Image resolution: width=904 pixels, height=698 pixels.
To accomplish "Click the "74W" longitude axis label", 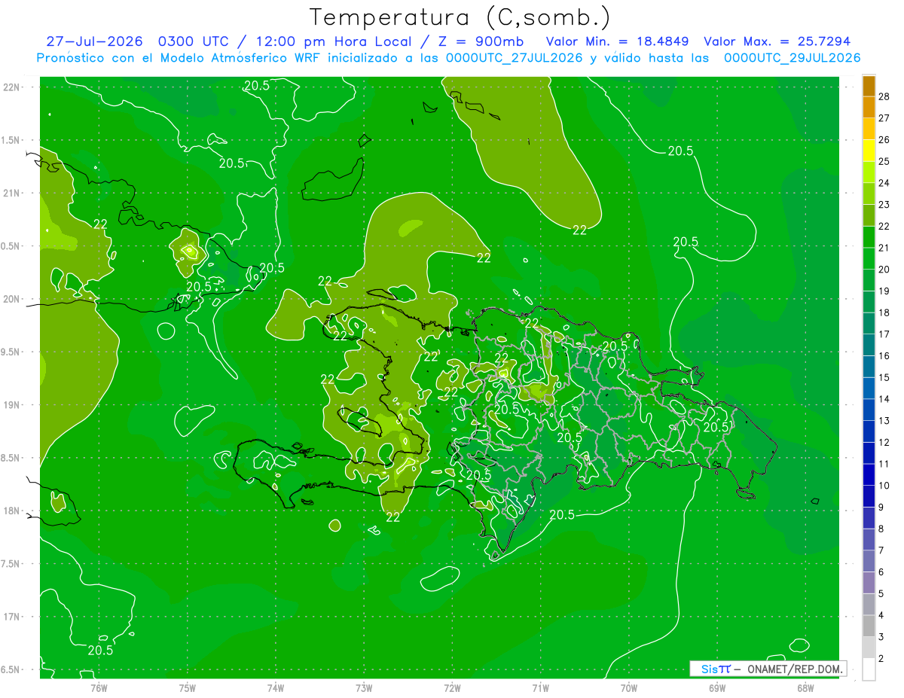I will coord(276,687).
